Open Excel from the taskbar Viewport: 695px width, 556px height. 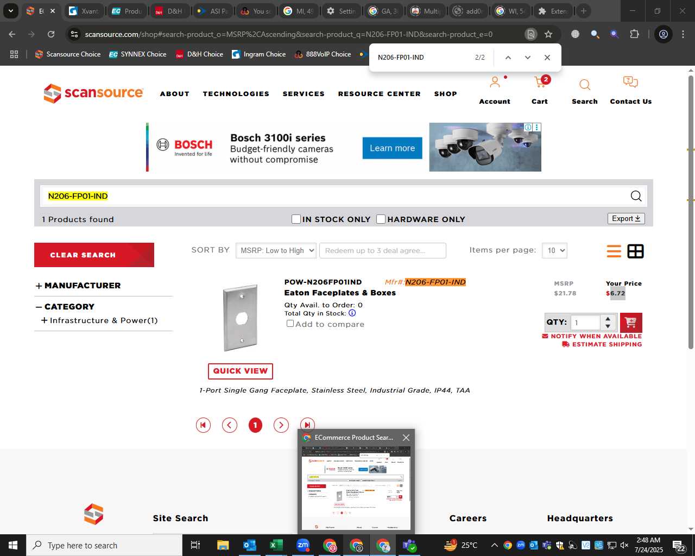point(276,545)
